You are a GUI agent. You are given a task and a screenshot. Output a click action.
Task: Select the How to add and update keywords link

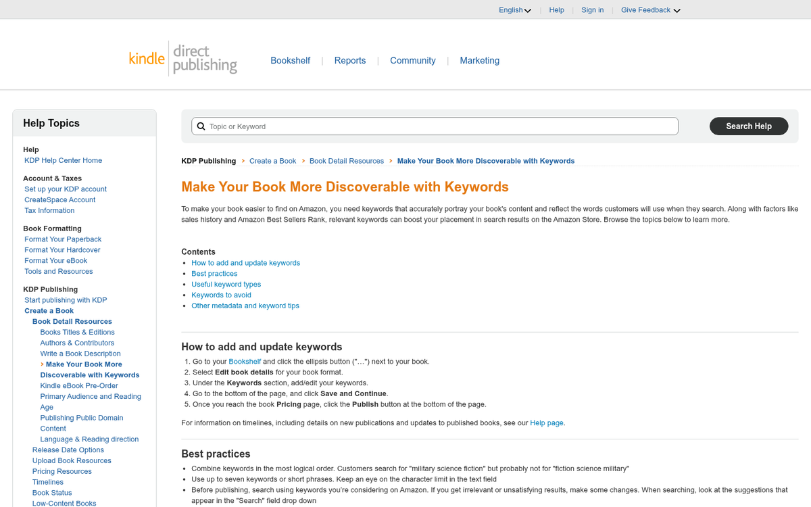(x=245, y=262)
